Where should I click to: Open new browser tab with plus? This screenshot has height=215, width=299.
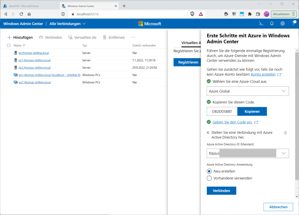124,6
